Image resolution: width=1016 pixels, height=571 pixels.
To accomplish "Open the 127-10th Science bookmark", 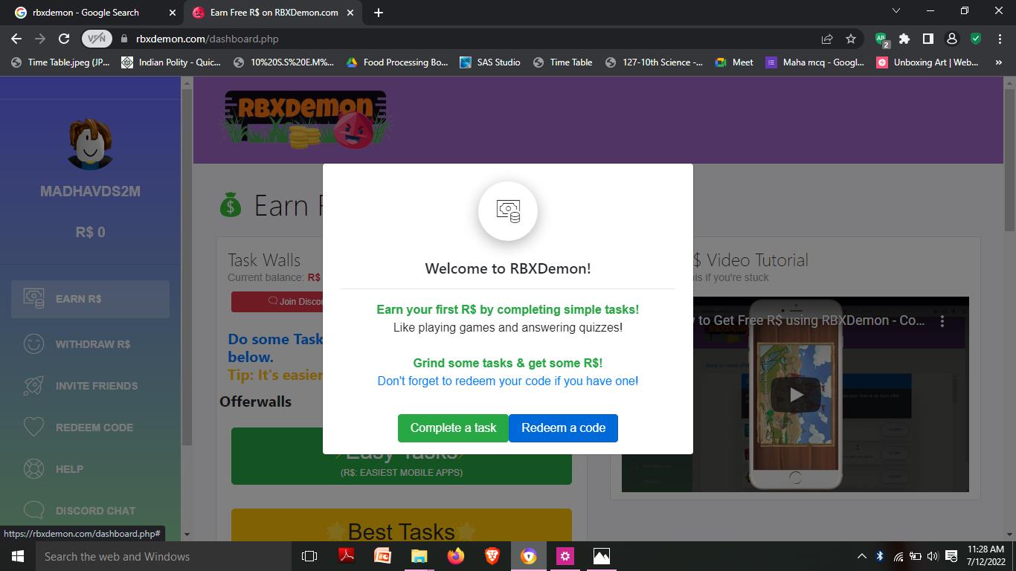I will pyautogui.click(x=654, y=62).
